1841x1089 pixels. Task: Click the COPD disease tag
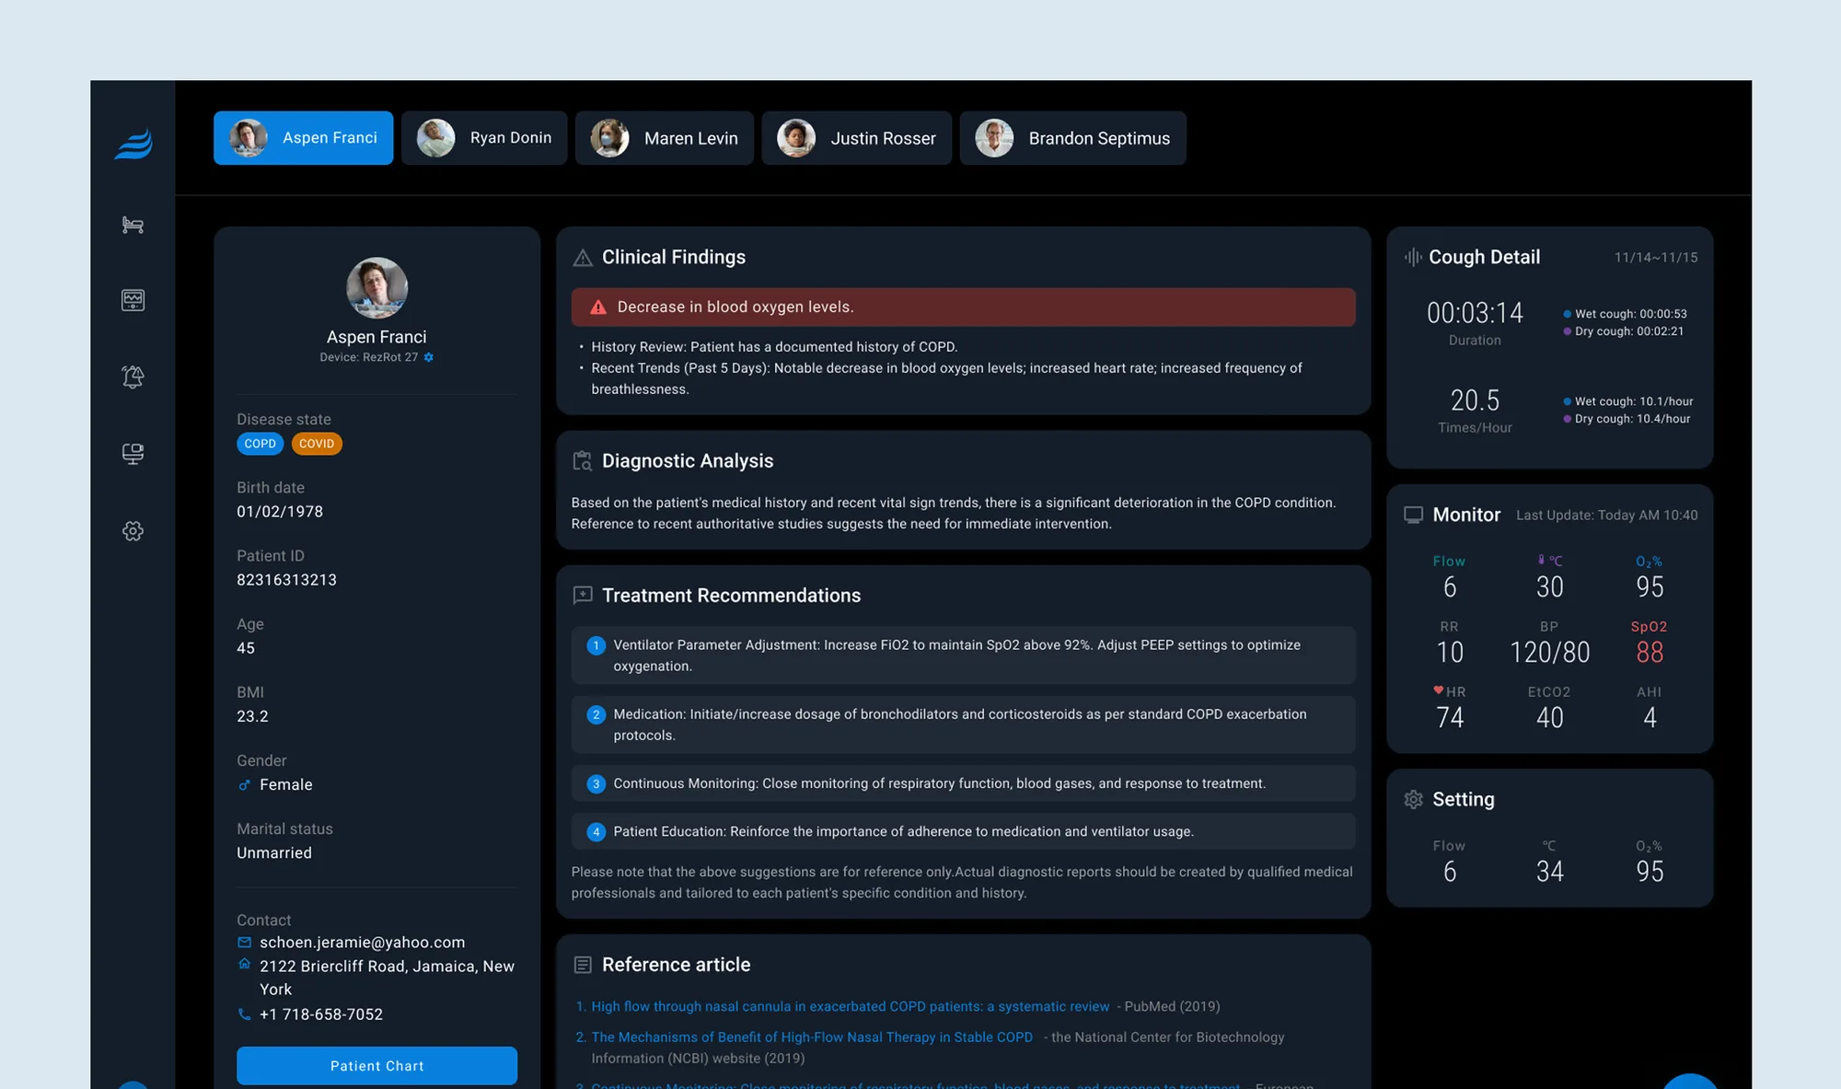260,444
